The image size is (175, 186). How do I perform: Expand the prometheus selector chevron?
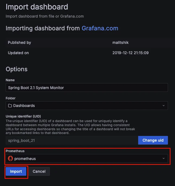tap(163, 158)
